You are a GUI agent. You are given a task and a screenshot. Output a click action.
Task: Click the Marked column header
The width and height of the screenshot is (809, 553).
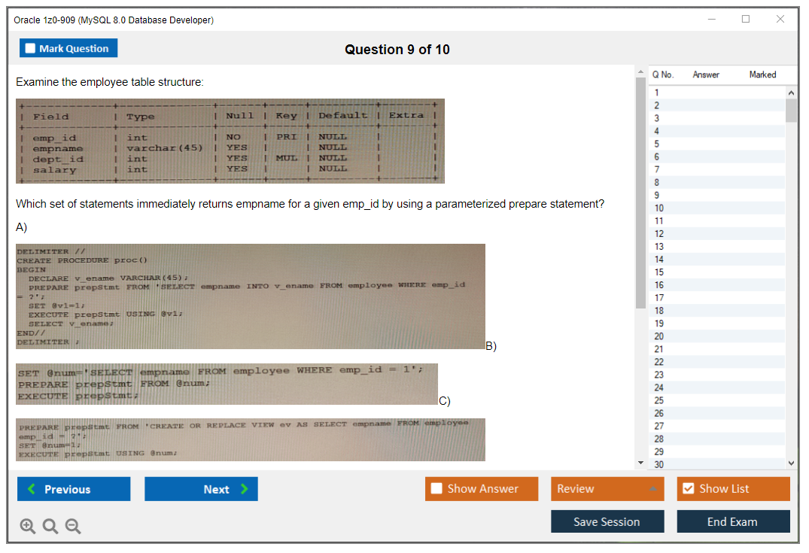pos(762,74)
